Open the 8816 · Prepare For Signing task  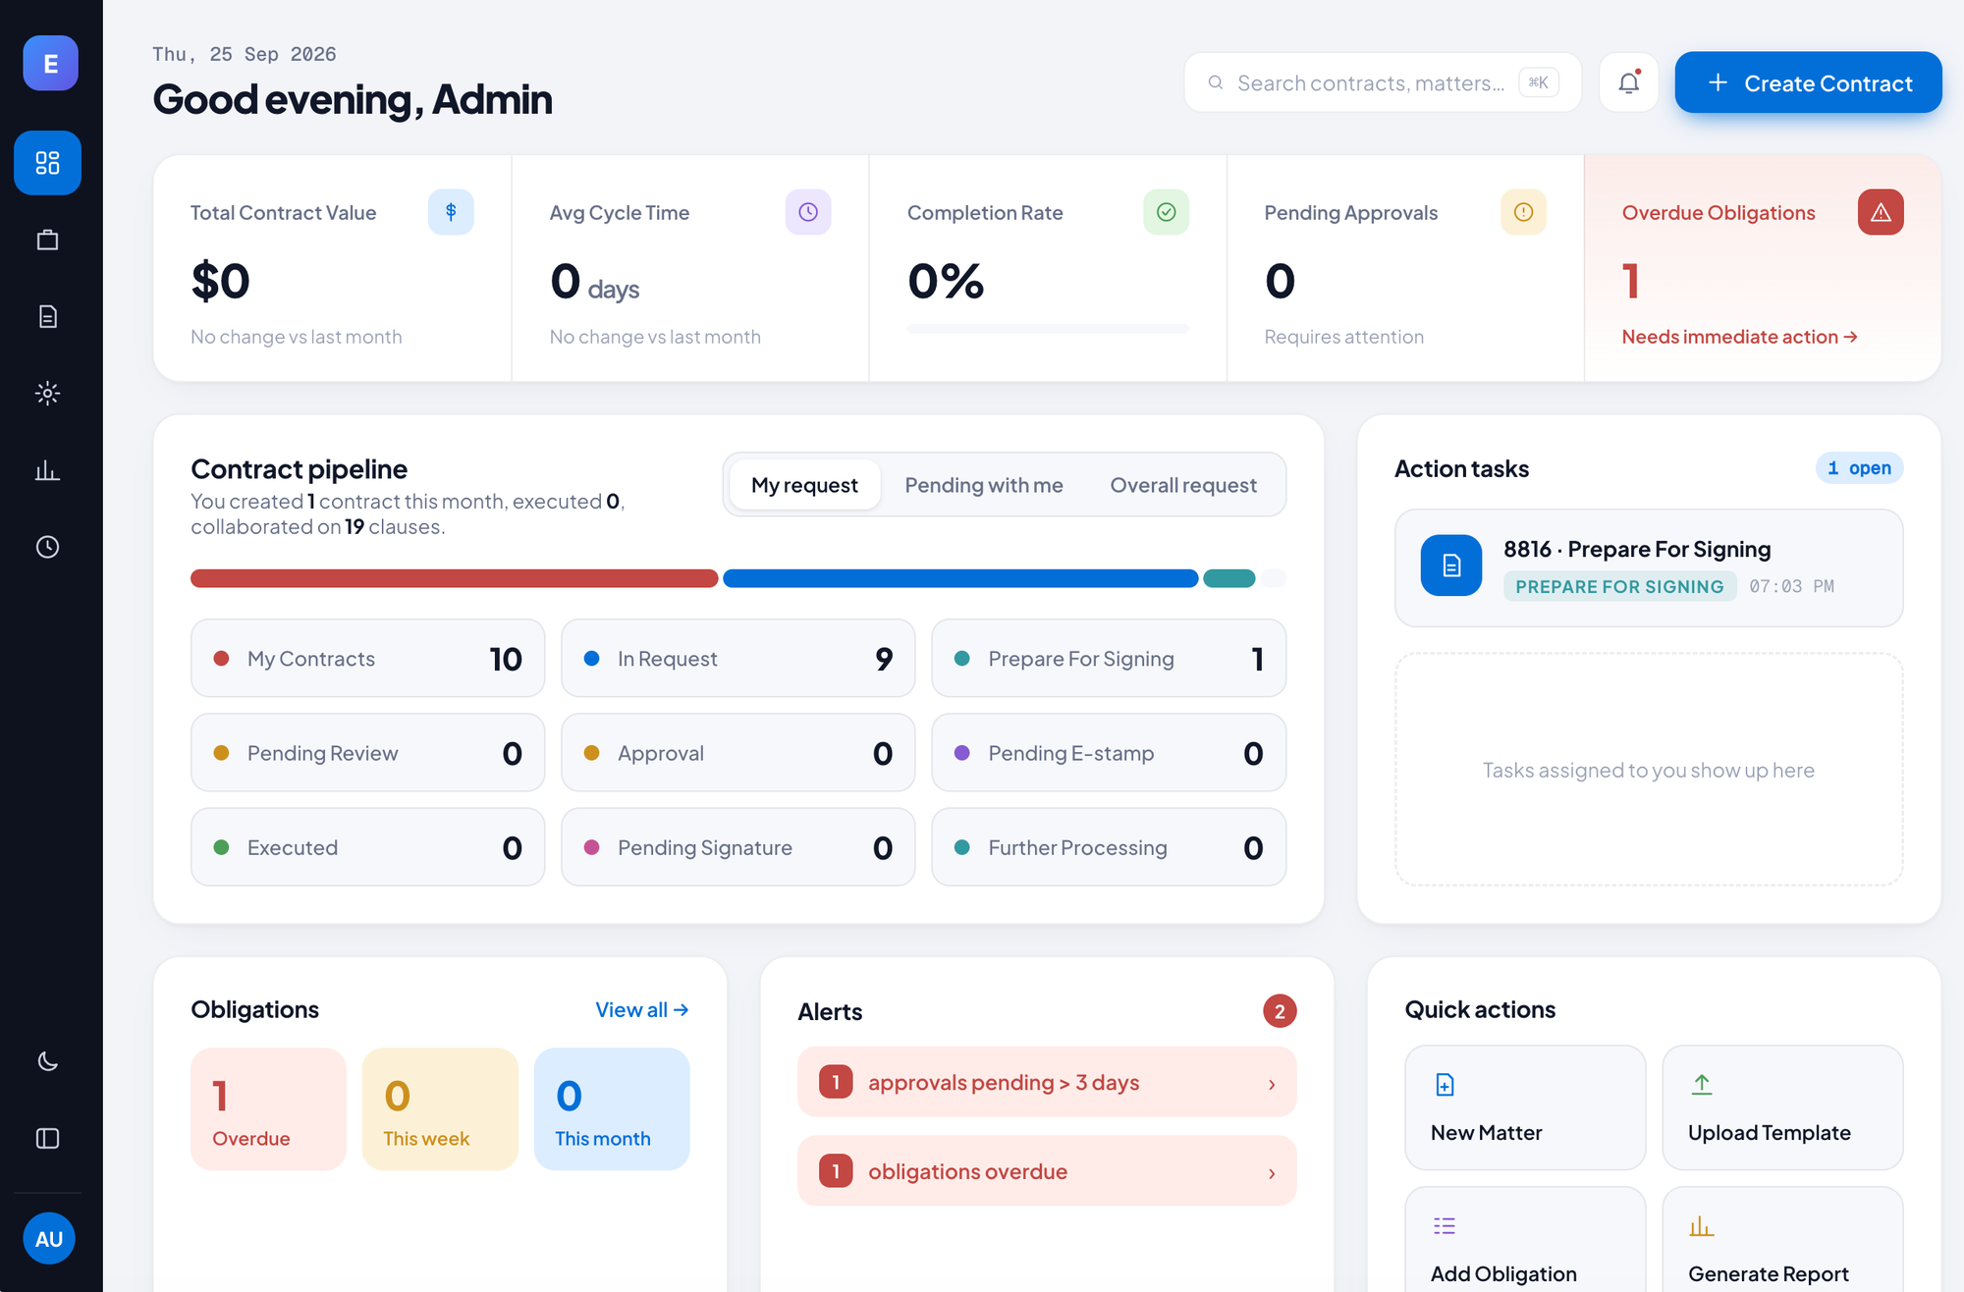[1649, 567]
